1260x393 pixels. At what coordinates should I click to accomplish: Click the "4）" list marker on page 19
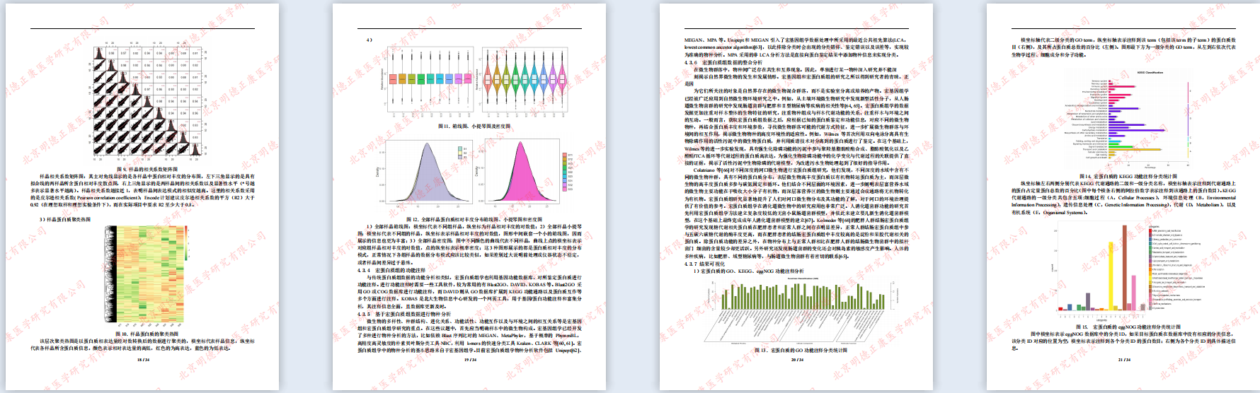(x=369, y=40)
